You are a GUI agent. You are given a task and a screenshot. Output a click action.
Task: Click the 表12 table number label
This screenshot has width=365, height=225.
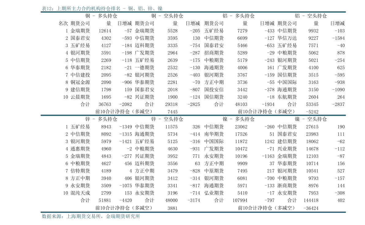point(48,9)
